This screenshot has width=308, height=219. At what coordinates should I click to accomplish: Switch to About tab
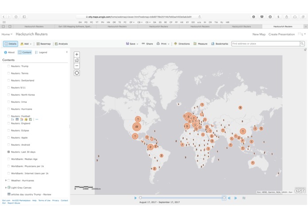click(9, 52)
